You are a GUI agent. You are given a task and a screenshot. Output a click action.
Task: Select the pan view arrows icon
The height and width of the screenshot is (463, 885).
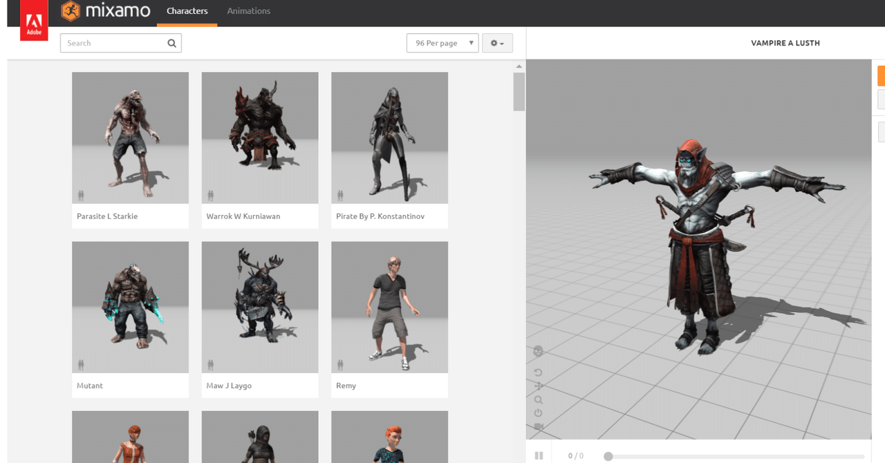pyautogui.click(x=539, y=386)
